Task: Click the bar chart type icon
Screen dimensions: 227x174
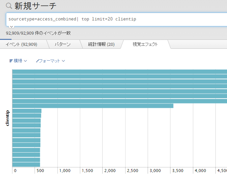Action: [11, 61]
